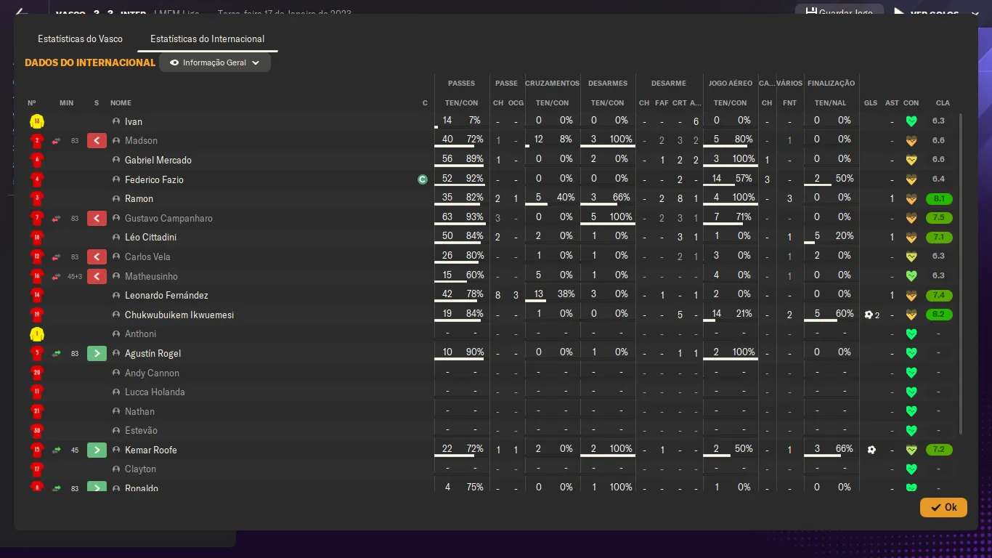Click Carlos Vela's substituted-off arrow icon
The image size is (992, 558).
coord(97,256)
